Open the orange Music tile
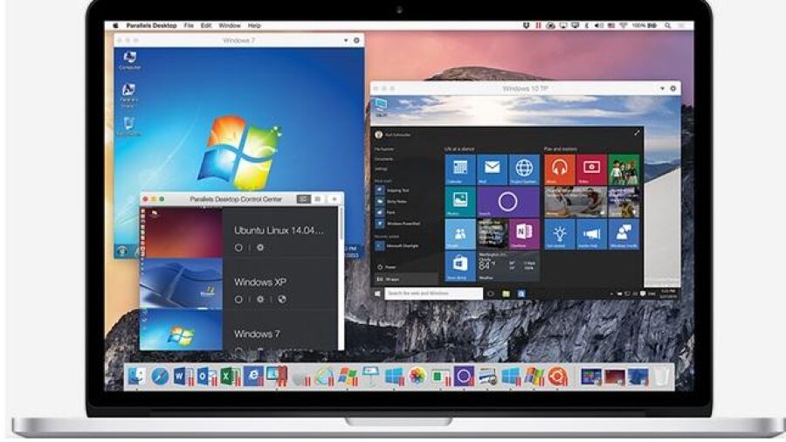786x442 pixels. [x=560, y=169]
